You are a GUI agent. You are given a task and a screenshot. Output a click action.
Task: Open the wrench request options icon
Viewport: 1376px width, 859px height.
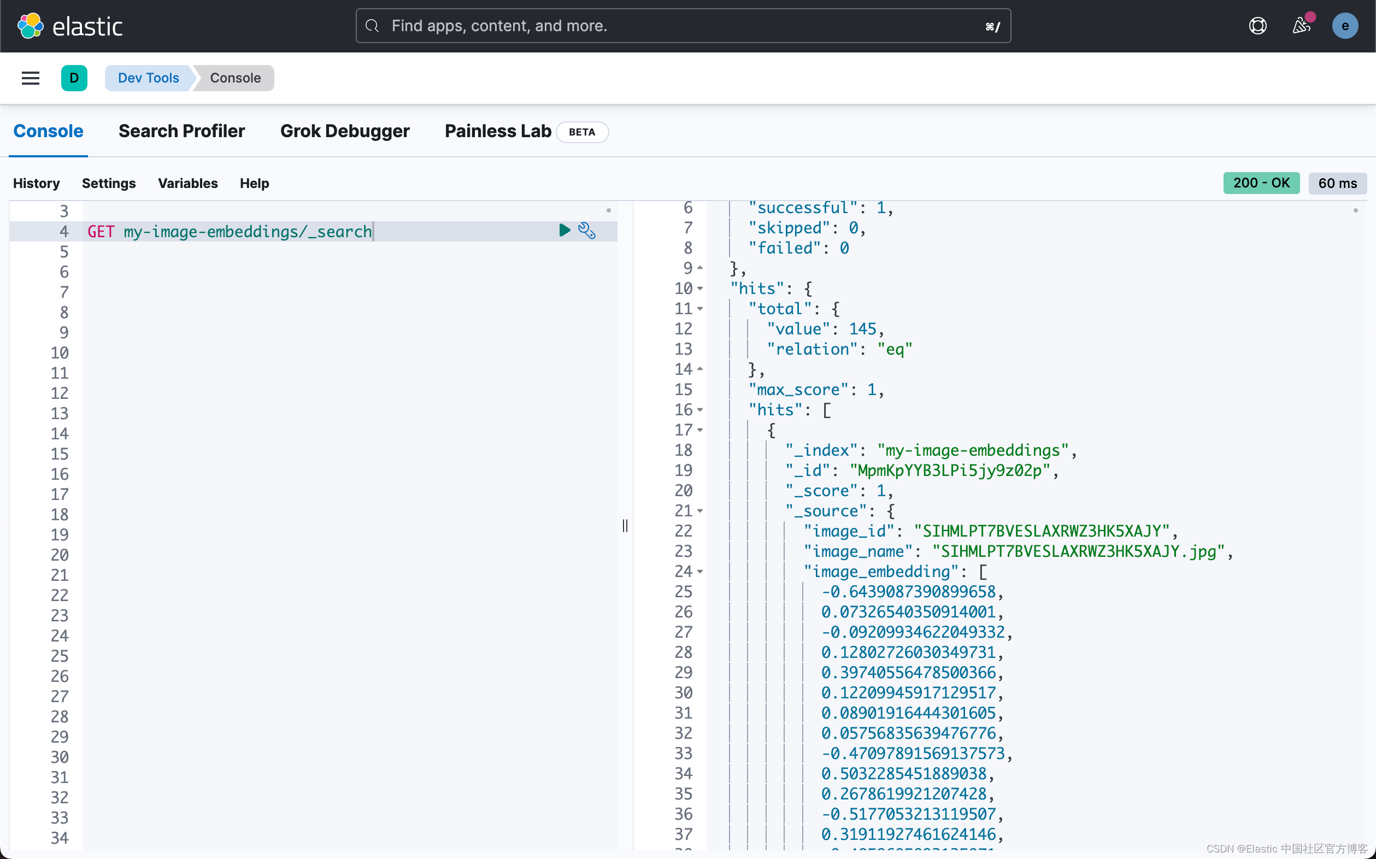pos(587,231)
